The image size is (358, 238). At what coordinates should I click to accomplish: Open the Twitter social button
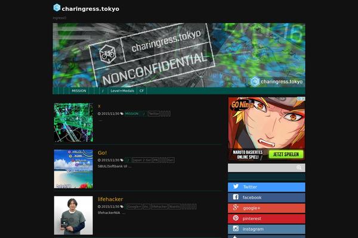coord(267,187)
